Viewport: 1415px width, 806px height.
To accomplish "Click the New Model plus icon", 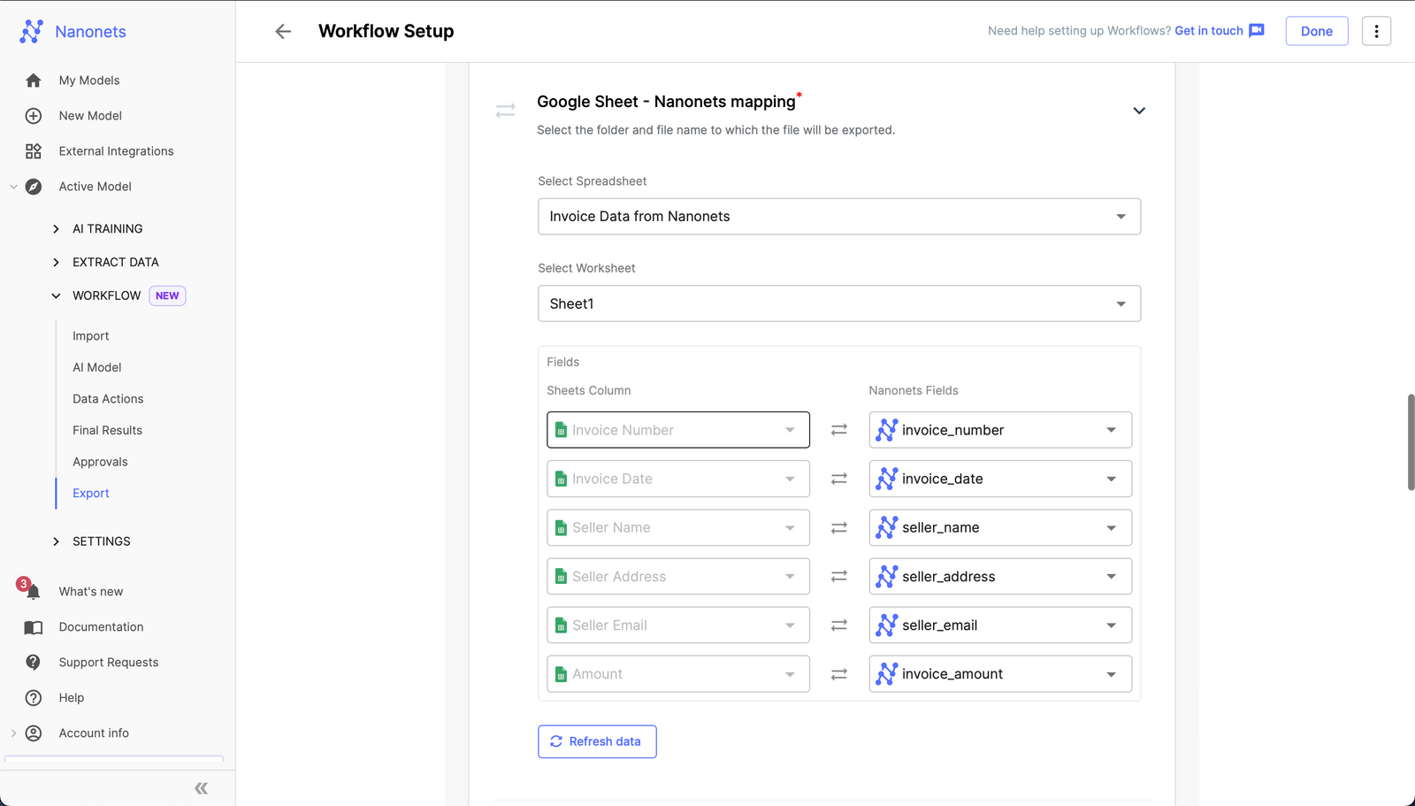I will point(33,115).
